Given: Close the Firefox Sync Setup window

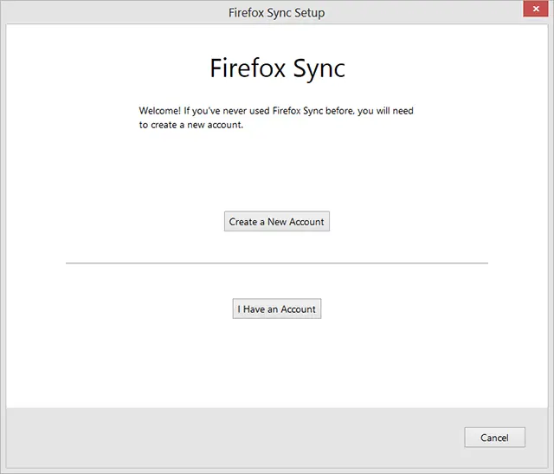Looking at the screenshot, I should pos(536,9).
